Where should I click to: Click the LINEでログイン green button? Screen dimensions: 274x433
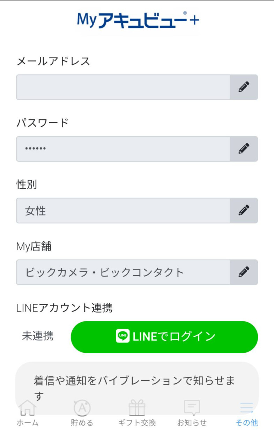[164, 337]
